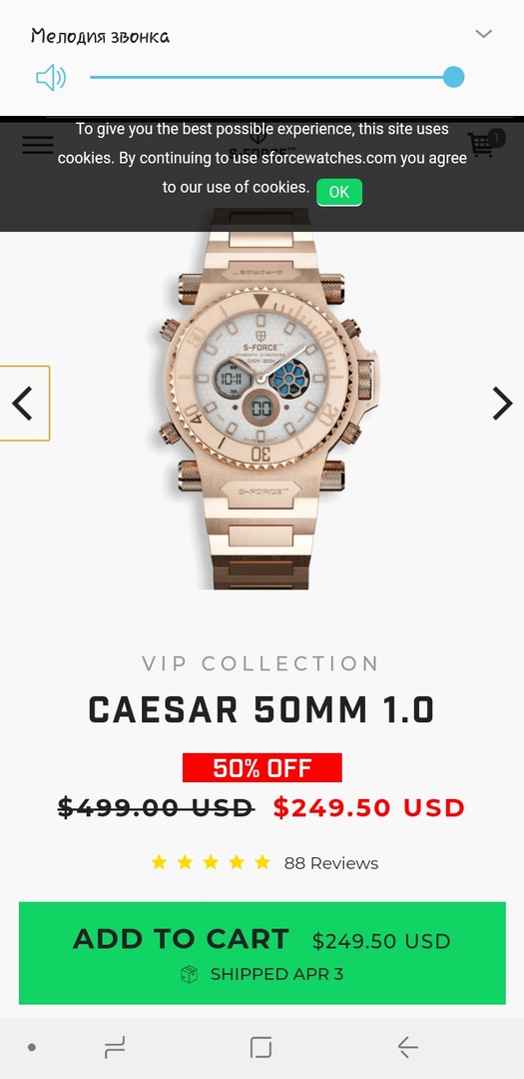Image resolution: width=524 pixels, height=1079 pixels.
Task: Open the 88 Reviews link
Action: click(x=330, y=863)
